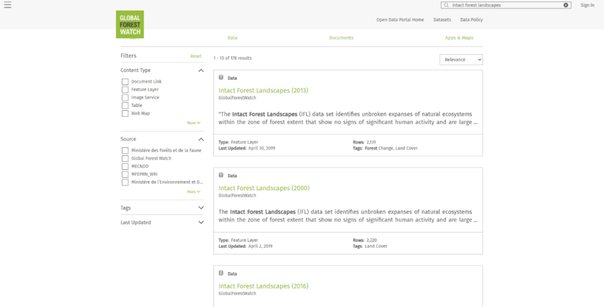Click the Sign In link
Viewport: 604px width, 307px height.
[587, 5]
